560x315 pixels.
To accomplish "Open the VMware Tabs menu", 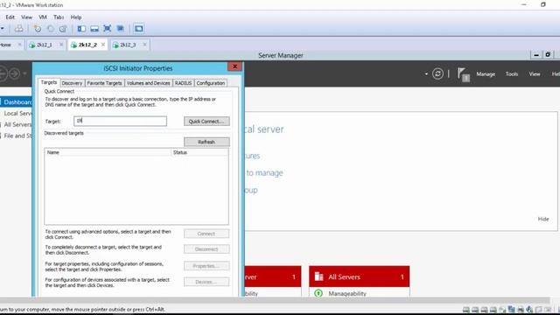I will coord(59,17).
